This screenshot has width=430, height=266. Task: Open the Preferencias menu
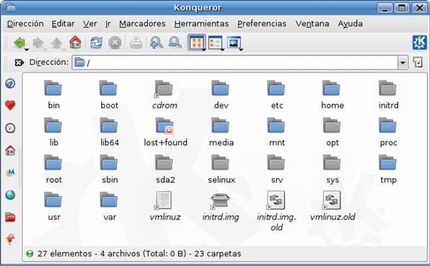(262, 24)
